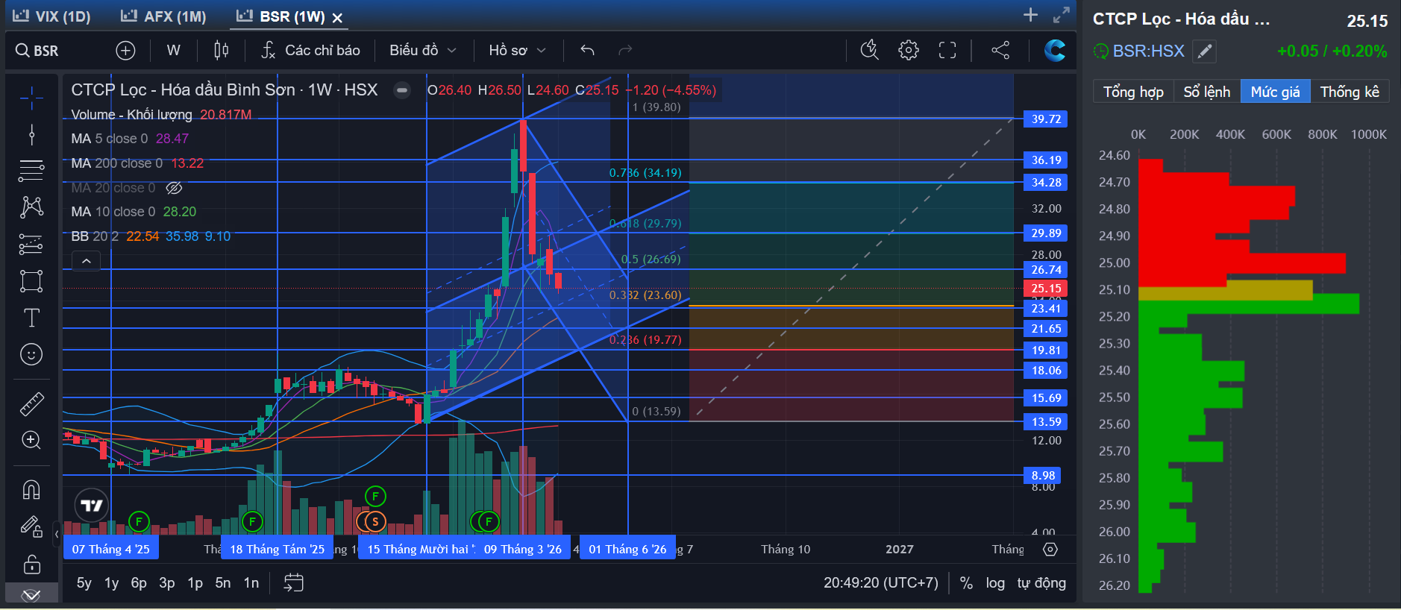Viewport: 1401px width, 610px height.
Task: Open the forecasting and measurement tools
Action: pos(31,244)
